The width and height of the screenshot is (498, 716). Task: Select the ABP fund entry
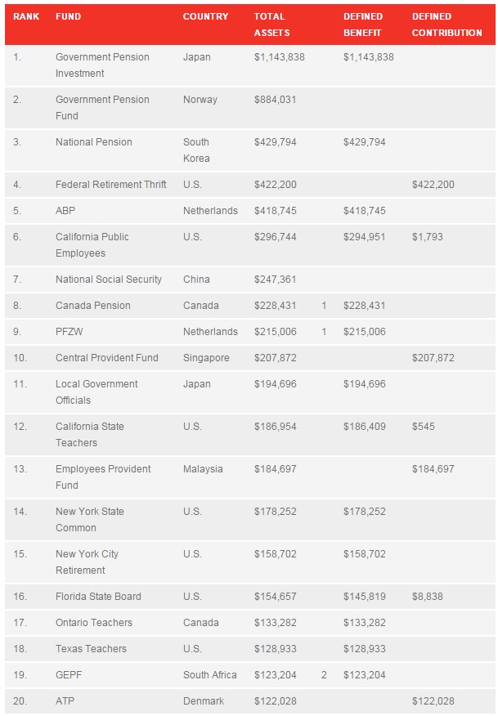tap(65, 211)
